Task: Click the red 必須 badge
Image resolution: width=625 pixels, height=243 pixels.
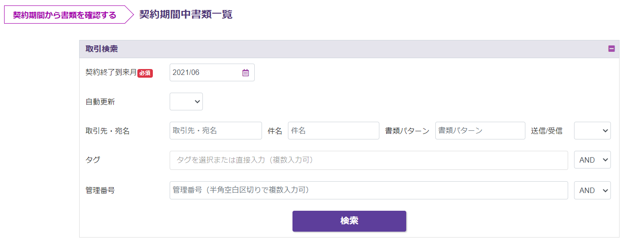Action: coord(145,73)
